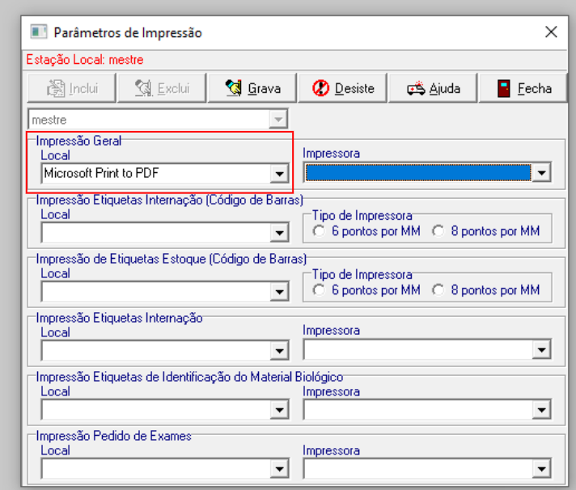Click Impressão de Etiquetas Estoque (Código de Barras) label
The image size is (576, 490).
(x=172, y=259)
